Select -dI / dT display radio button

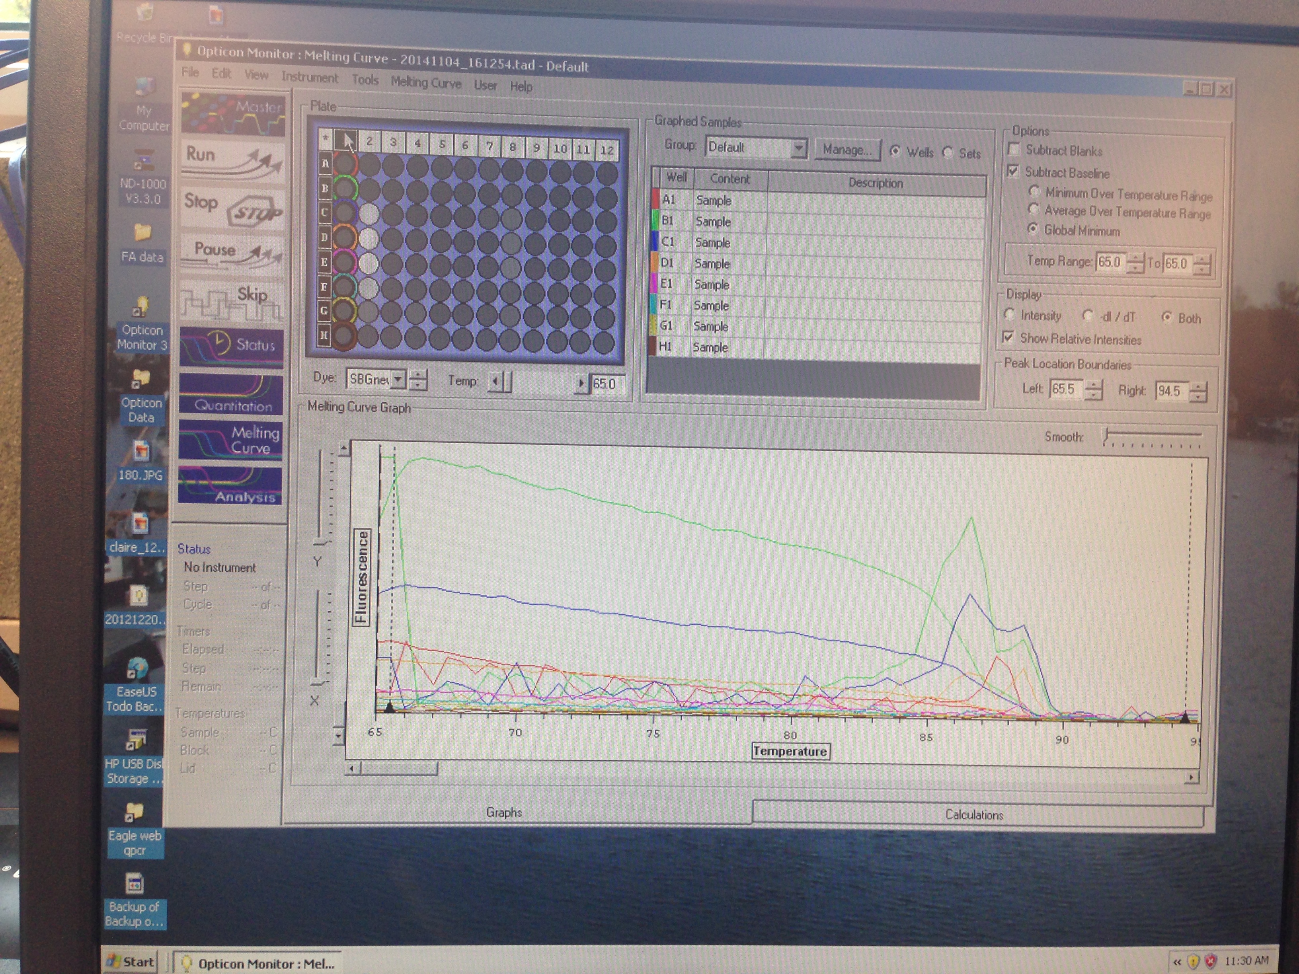1088,316
